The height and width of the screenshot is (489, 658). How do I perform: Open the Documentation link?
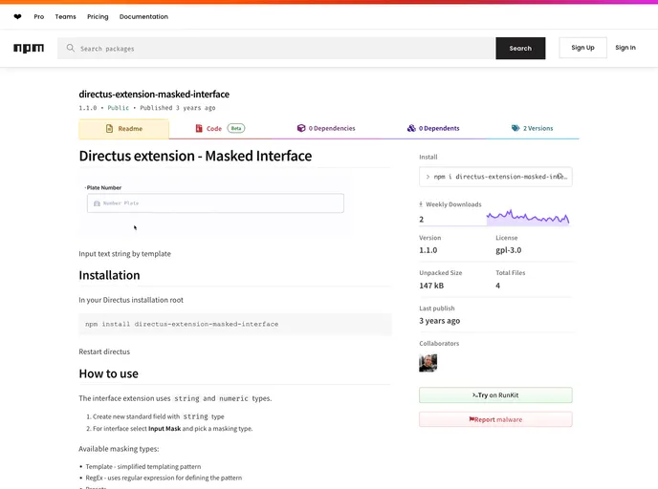pyautogui.click(x=143, y=17)
